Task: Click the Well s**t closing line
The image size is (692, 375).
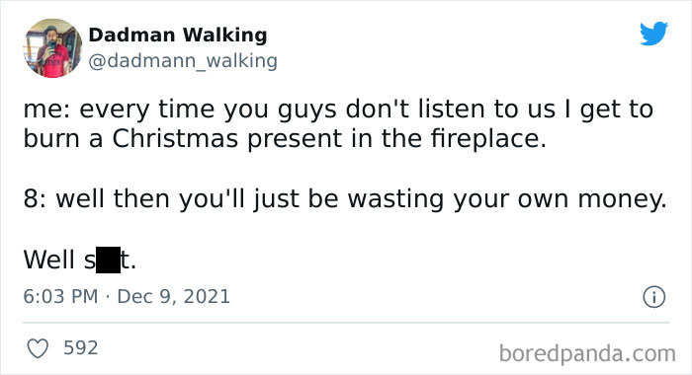Action: [x=80, y=260]
